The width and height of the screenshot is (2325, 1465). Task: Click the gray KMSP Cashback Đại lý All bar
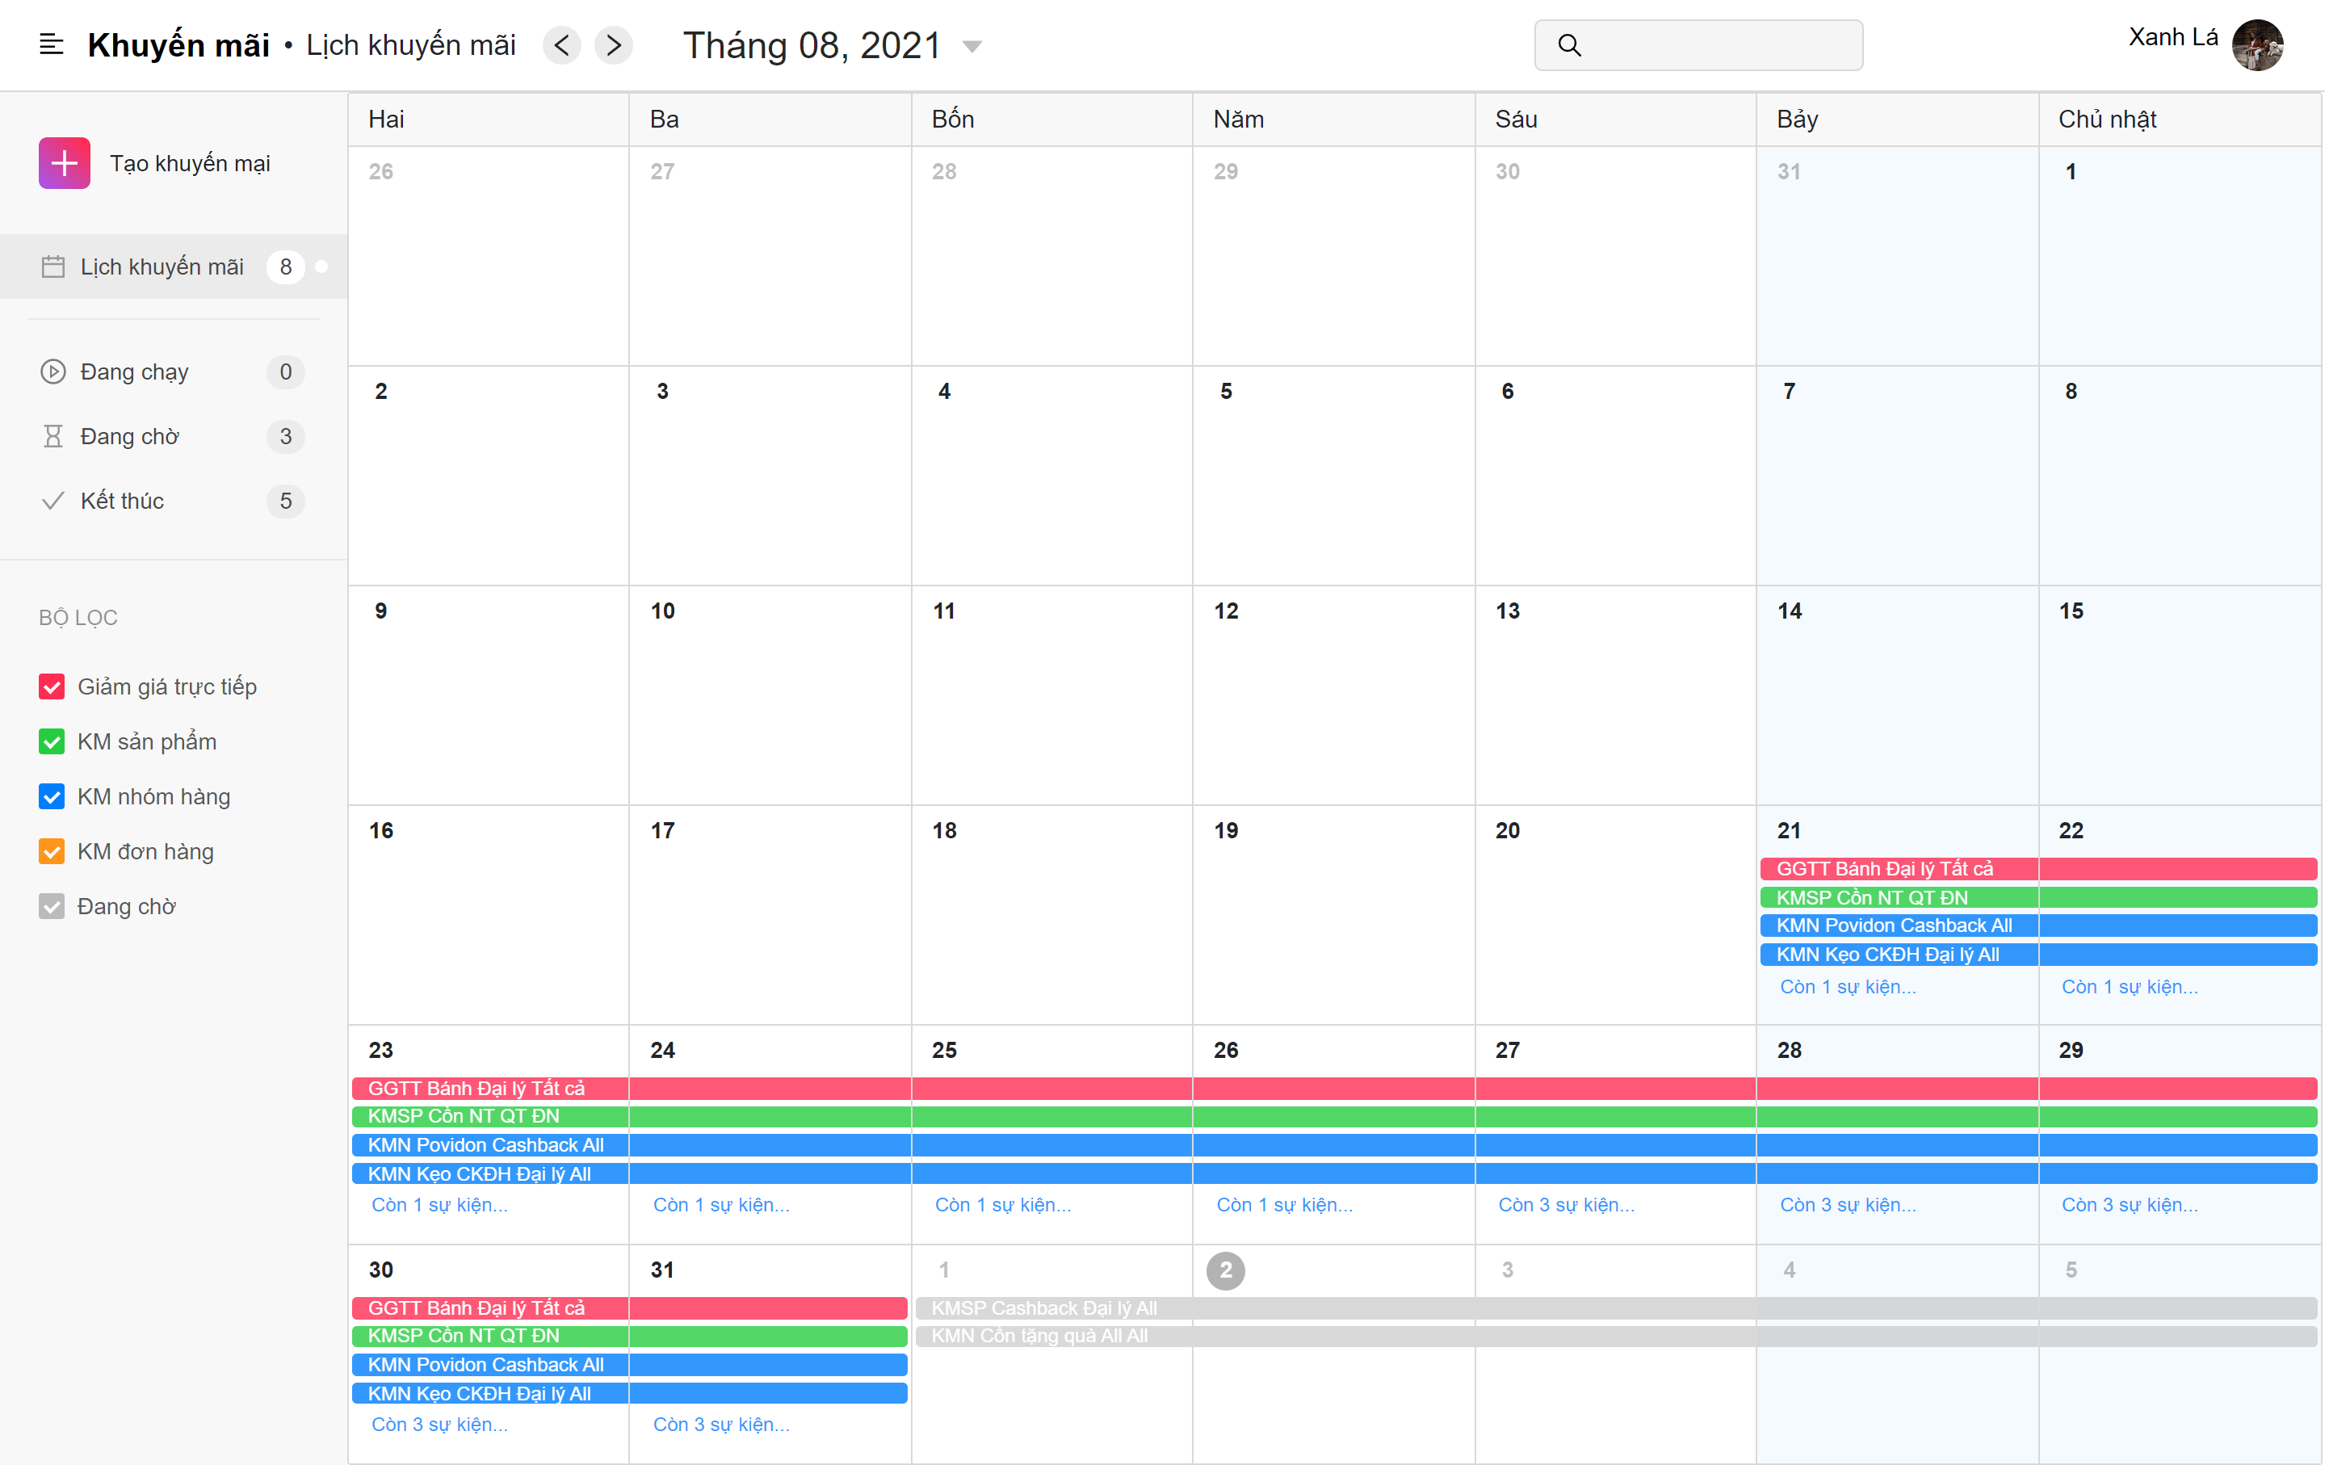pyautogui.click(x=1043, y=1308)
